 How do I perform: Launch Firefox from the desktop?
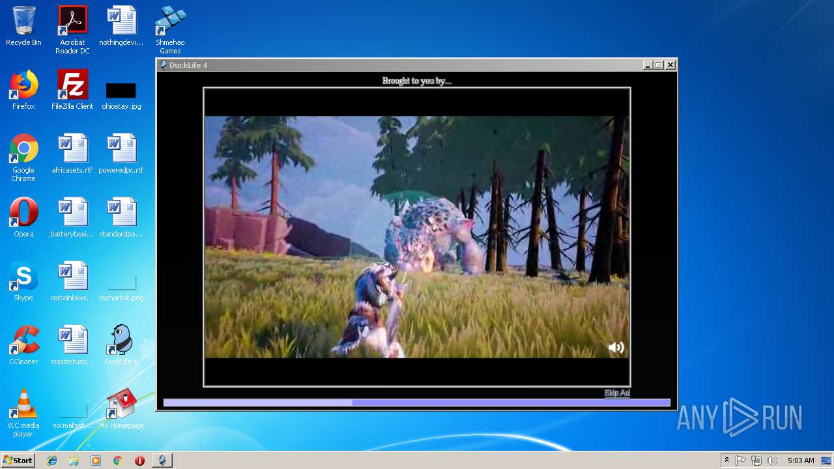[x=23, y=91]
